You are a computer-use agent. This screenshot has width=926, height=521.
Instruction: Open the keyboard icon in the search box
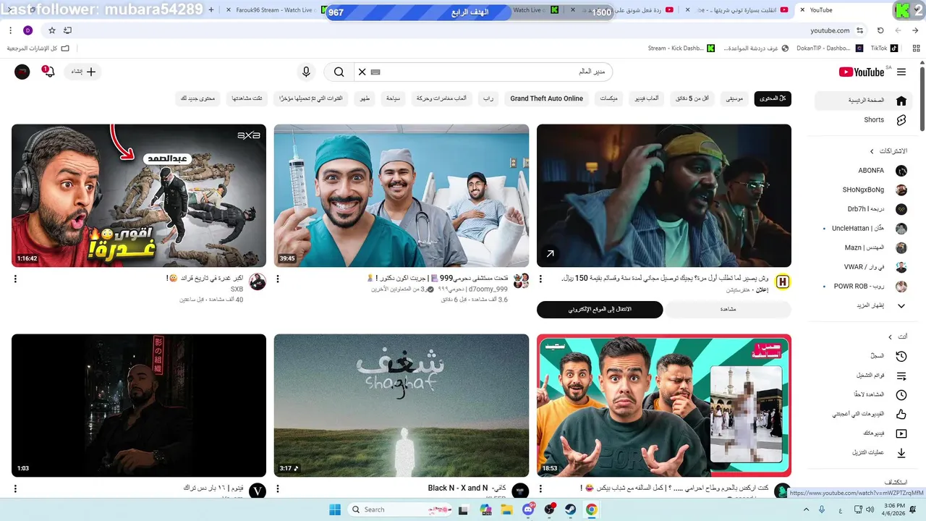[375, 72]
